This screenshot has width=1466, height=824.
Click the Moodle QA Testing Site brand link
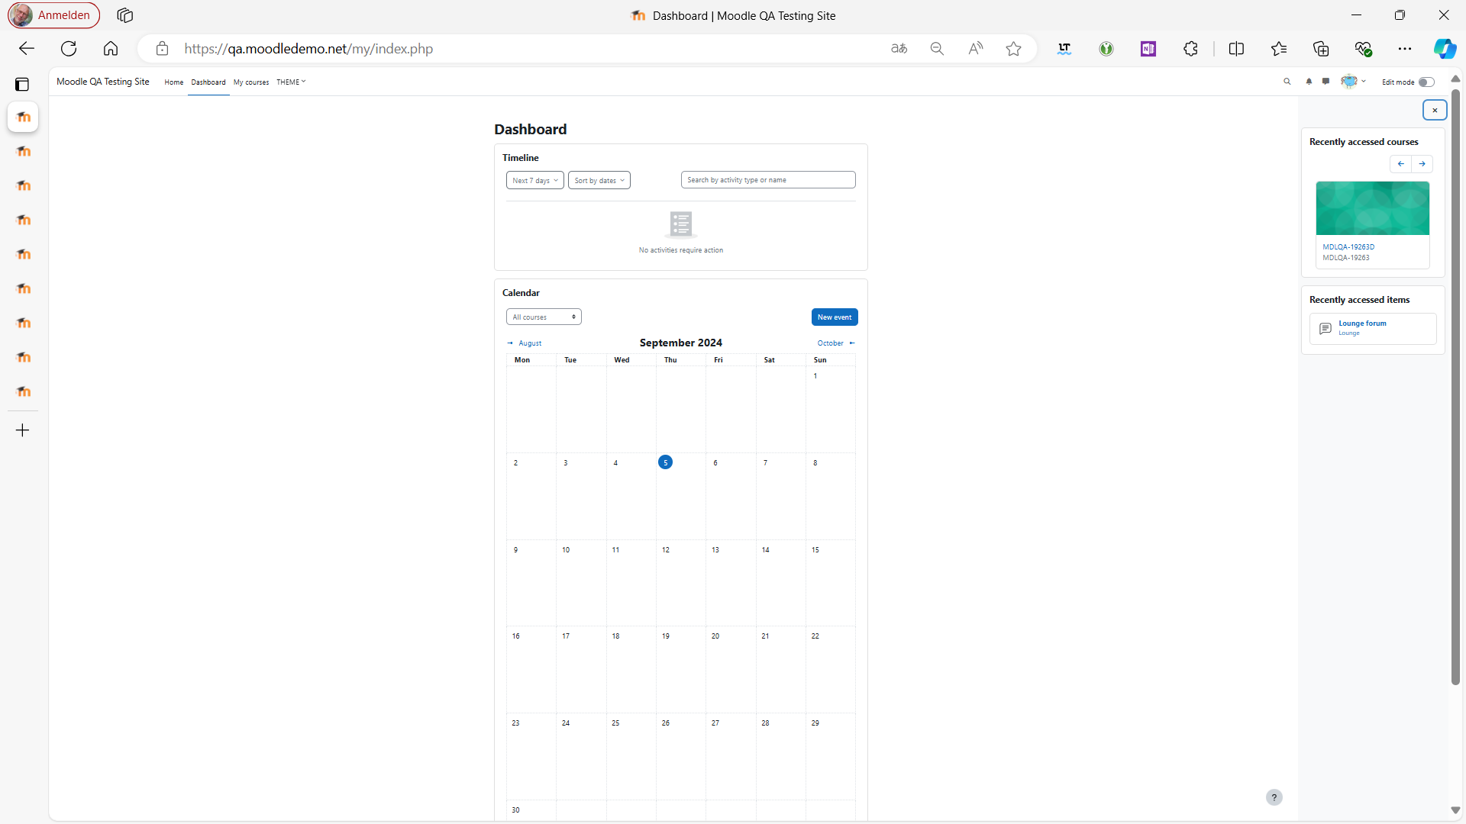103,82
